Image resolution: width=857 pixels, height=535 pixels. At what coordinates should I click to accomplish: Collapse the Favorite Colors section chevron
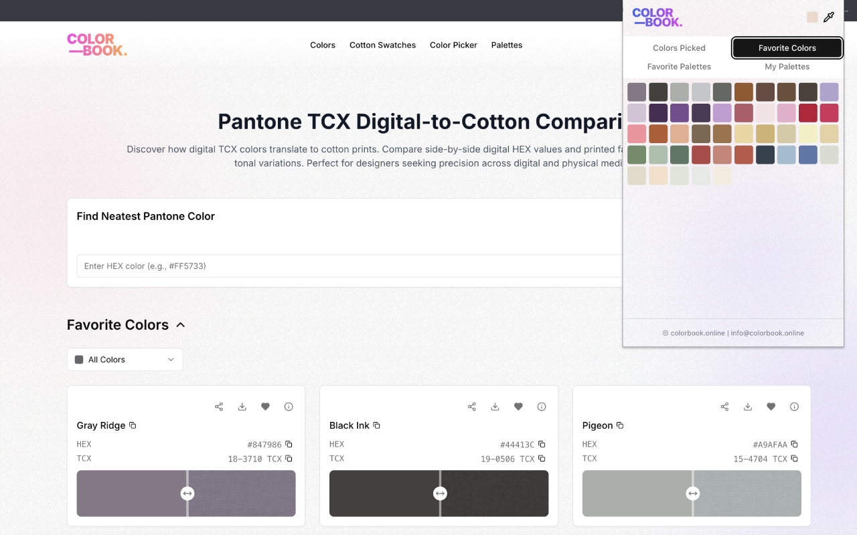click(x=180, y=325)
